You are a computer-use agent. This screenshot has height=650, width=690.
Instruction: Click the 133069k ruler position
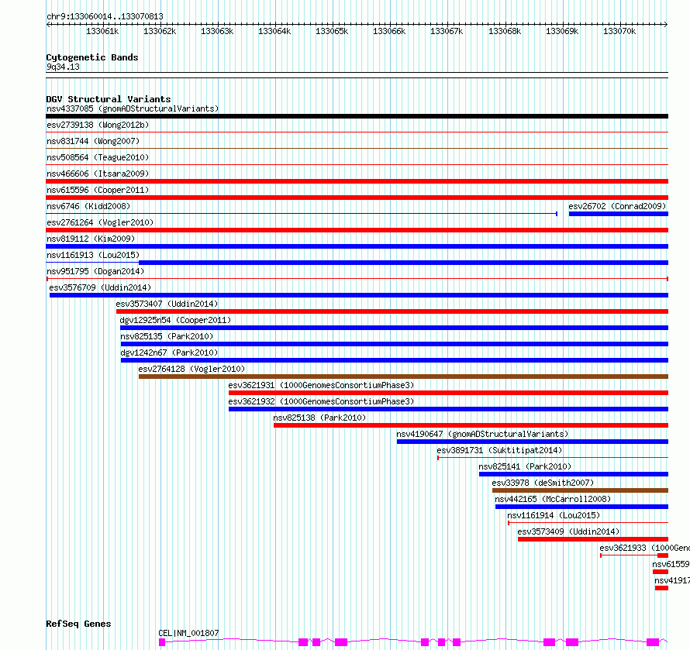pyautogui.click(x=562, y=31)
